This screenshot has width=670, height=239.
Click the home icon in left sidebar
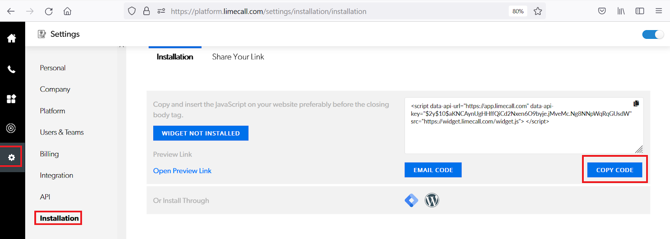tap(12, 38)
